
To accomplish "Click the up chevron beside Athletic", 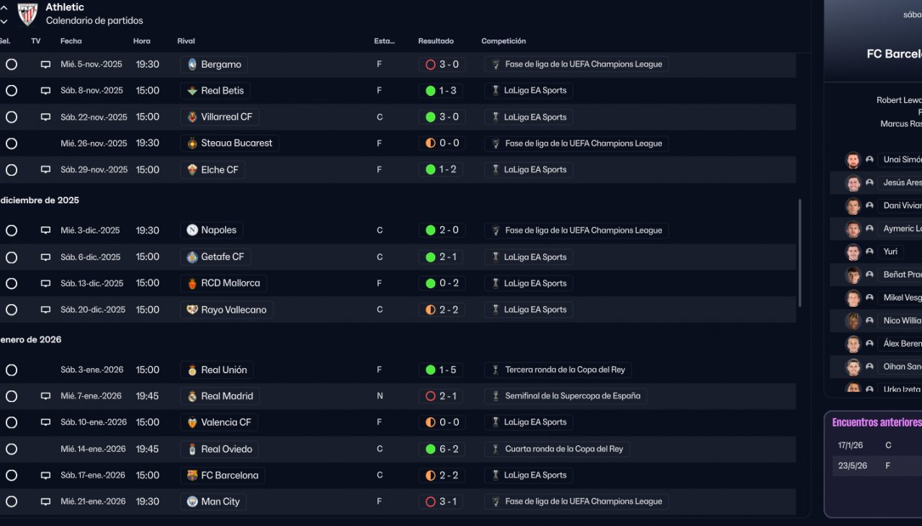I will click(4, 8).
